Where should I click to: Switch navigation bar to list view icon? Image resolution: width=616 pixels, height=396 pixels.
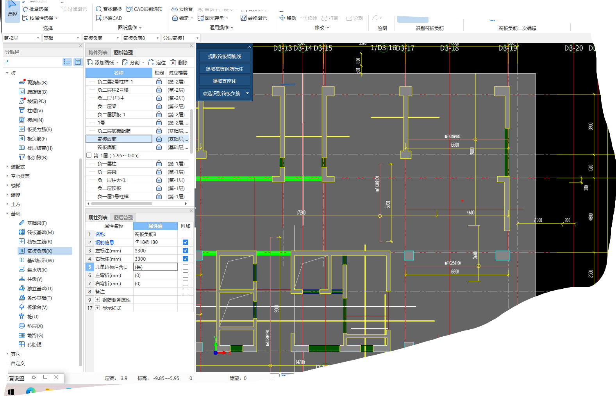[x=67, y=62]
